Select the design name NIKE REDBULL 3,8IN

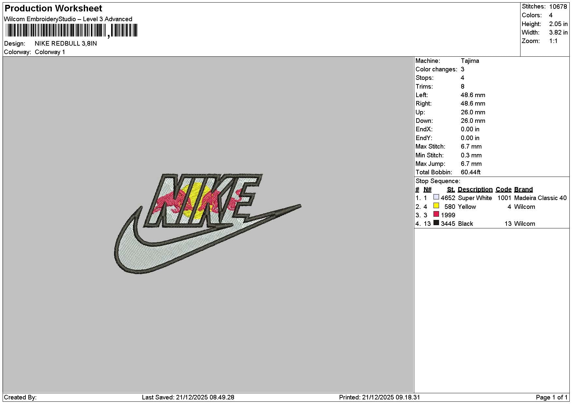tap(66, 43)
